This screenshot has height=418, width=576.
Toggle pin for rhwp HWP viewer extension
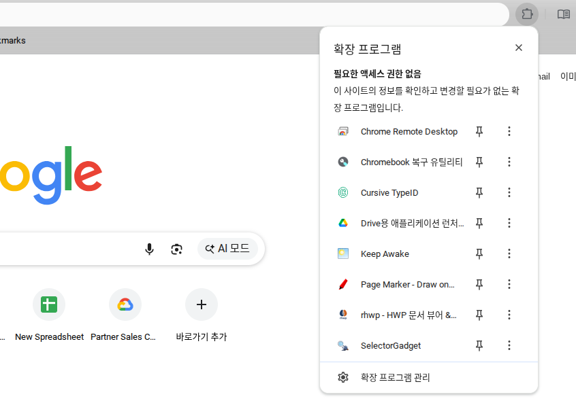click(x=479, y=315)
